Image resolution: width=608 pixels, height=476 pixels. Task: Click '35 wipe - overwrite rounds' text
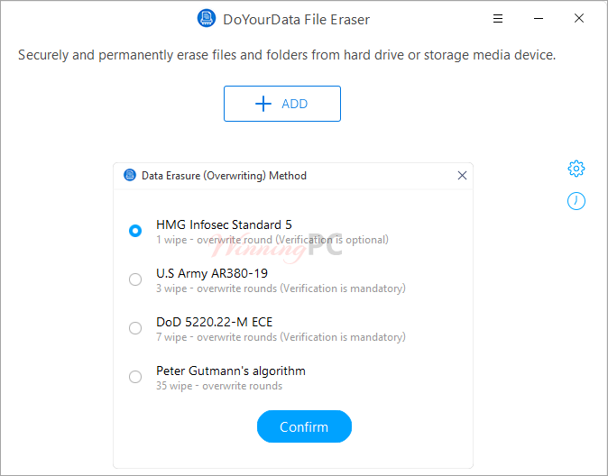219,386
